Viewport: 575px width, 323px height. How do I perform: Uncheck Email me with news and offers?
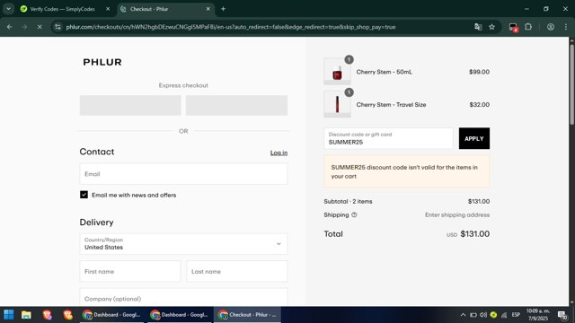pos(84,195)
